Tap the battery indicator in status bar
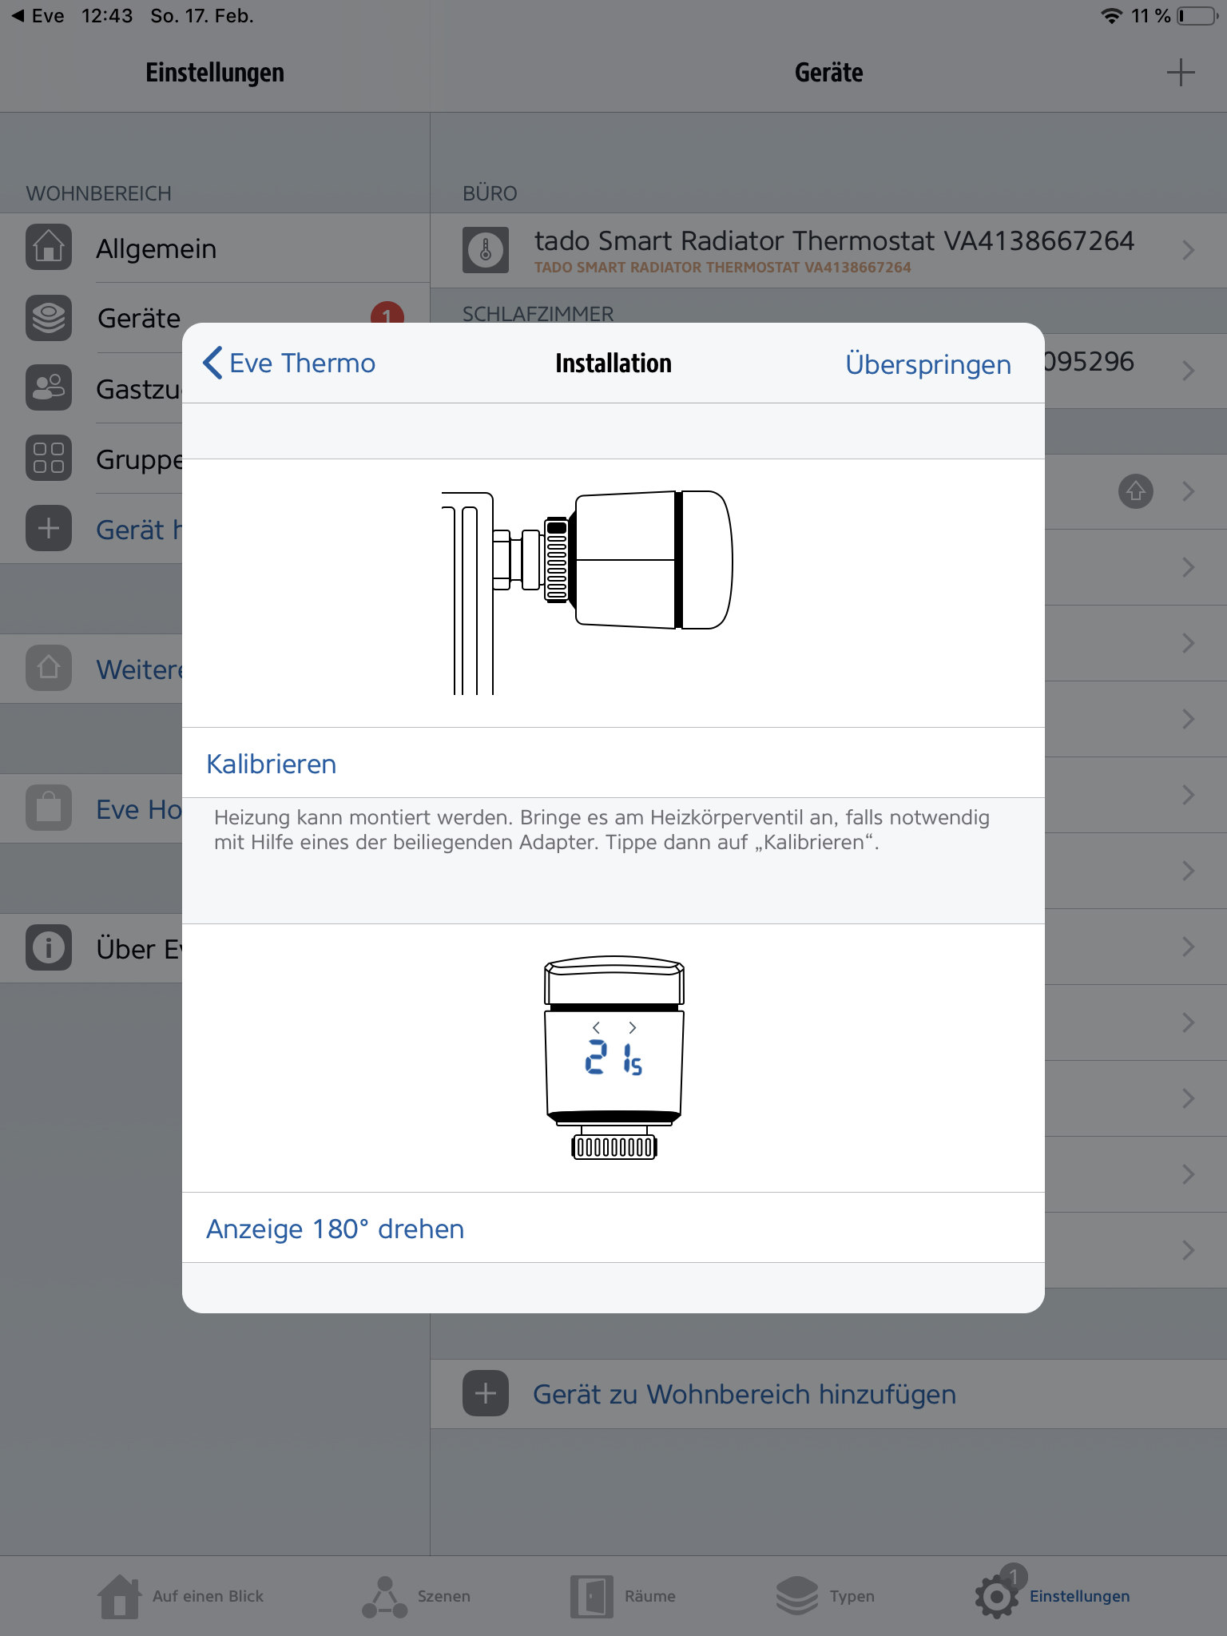This screenshot has height=1636, width=1227. 1197,16
